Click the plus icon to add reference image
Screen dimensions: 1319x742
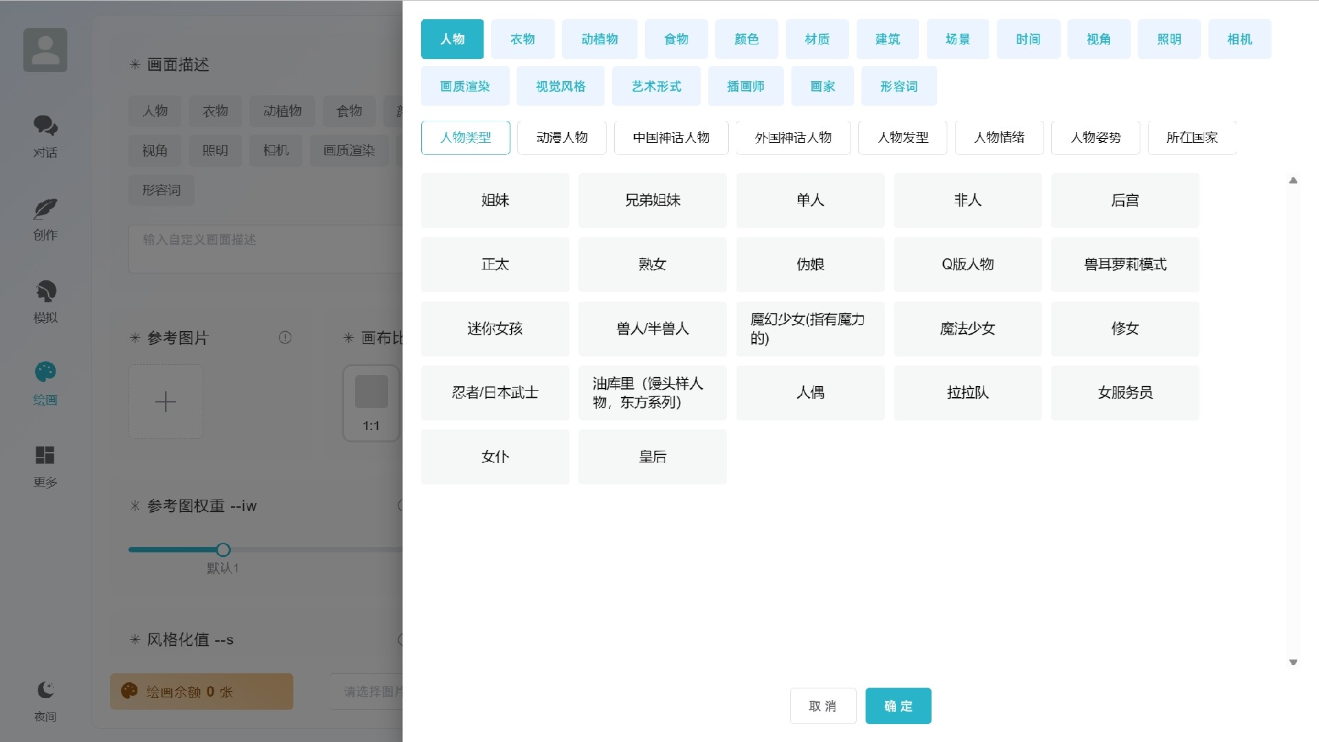pos(166,402)
